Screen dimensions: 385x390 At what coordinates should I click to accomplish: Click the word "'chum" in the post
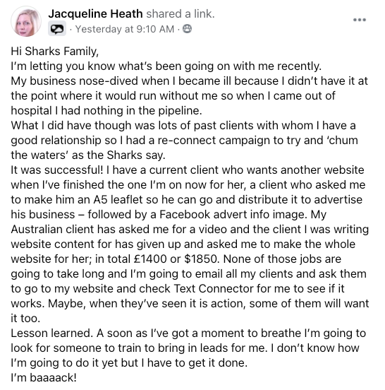tap(343, 141)
